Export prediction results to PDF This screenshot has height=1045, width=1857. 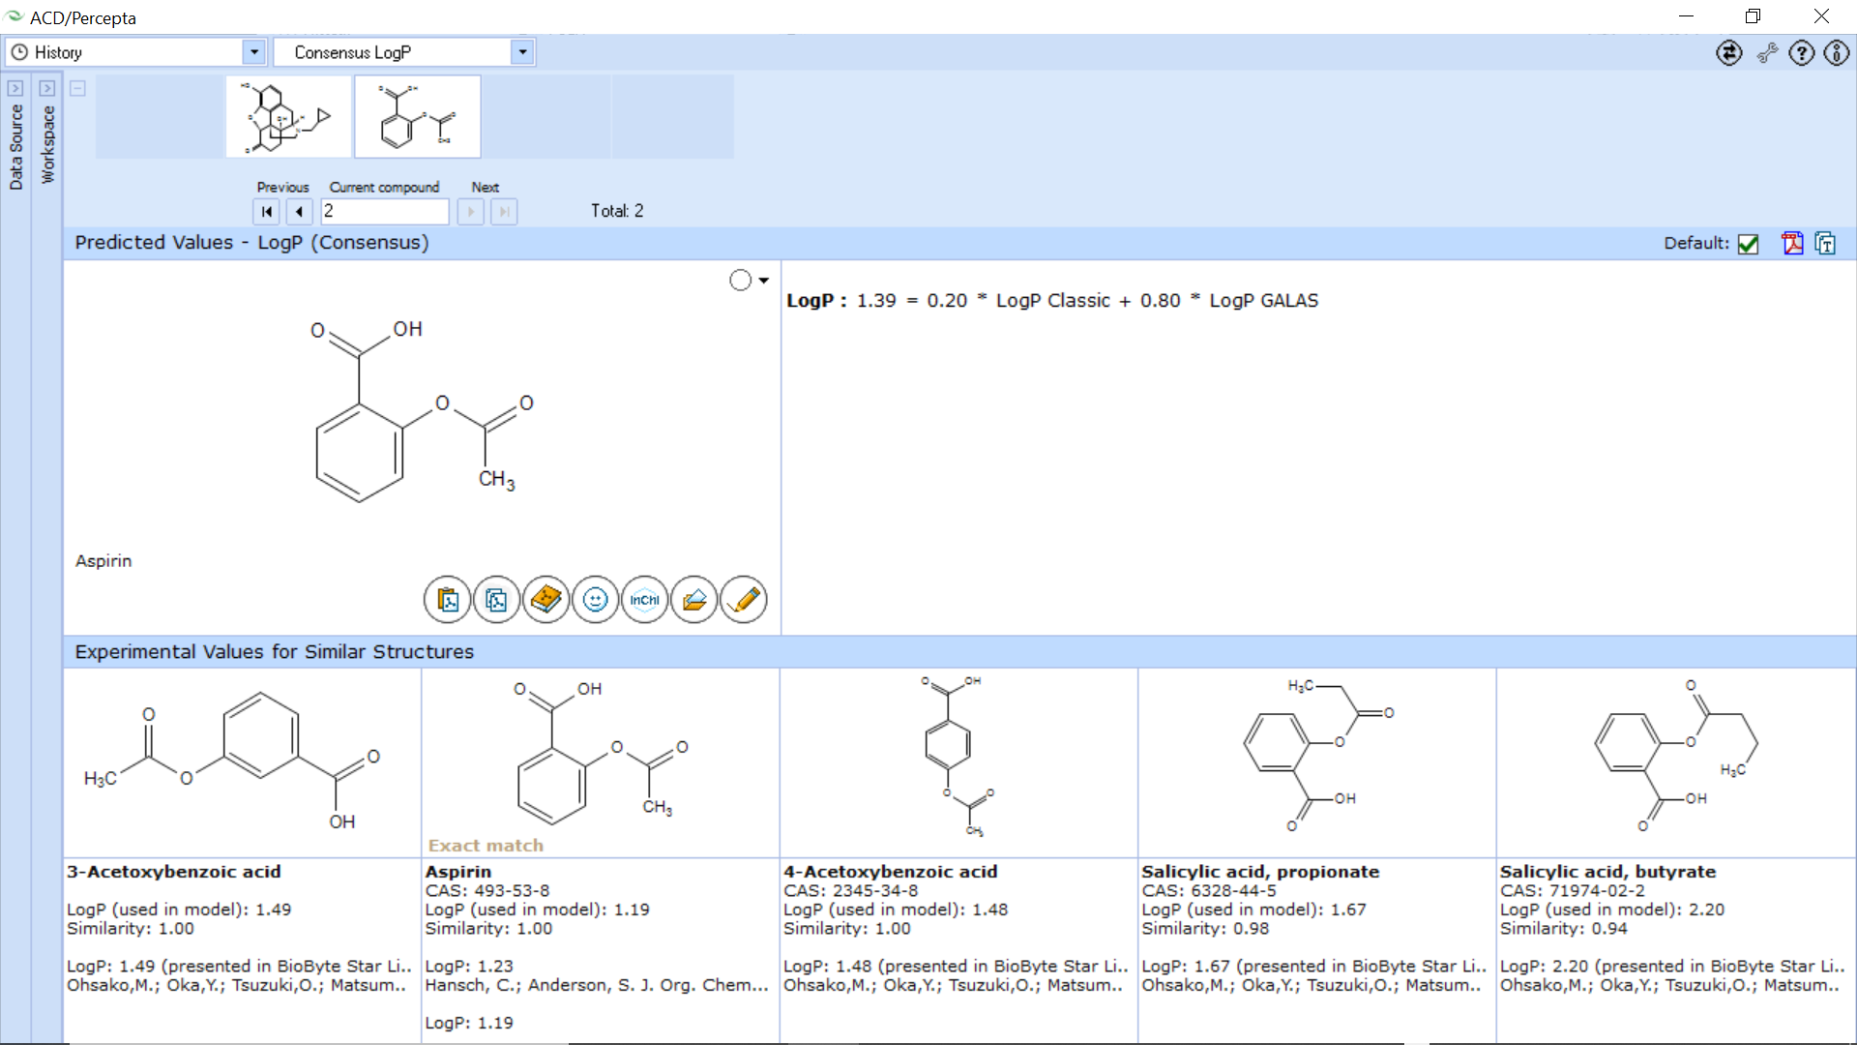tap(1793, 243)
